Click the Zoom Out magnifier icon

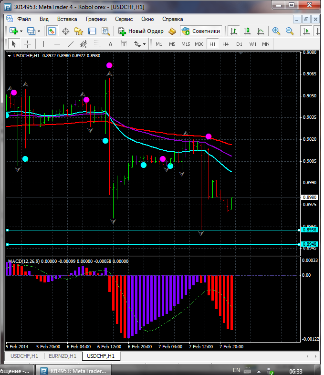pos(289,31)
